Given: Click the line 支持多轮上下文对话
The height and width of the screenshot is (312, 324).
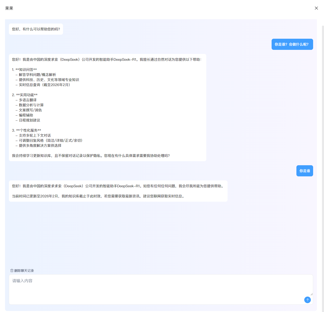Looking at the screenshot, I should [x=33, y=135].
